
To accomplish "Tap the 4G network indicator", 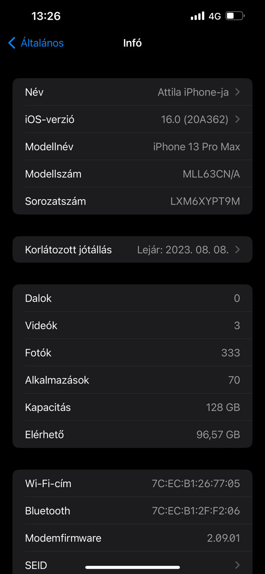I will tap(215, 16).
